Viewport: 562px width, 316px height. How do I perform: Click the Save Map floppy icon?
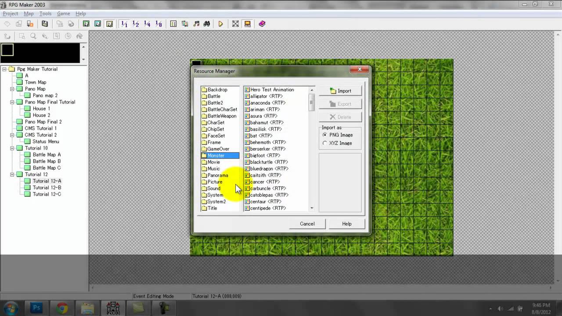point(45,24)
